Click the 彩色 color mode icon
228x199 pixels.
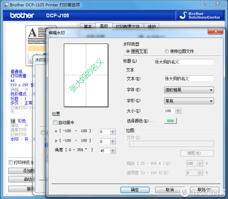13,121
